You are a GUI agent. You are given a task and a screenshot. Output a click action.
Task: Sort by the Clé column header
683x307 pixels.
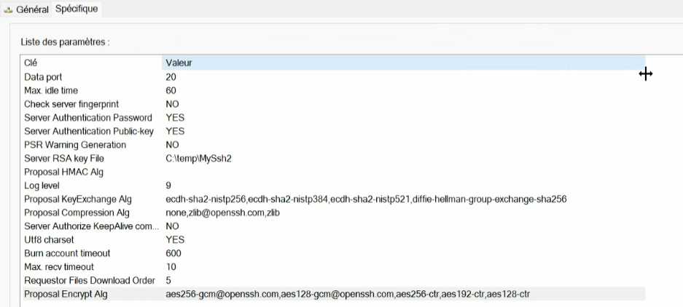(31, 63)
